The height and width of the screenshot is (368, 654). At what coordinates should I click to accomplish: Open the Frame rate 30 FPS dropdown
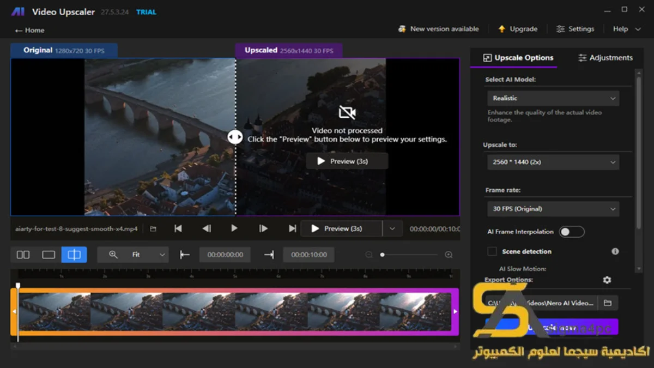(553, 209)
